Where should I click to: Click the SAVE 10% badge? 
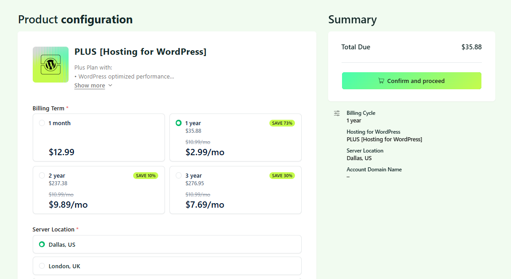[145, 176]
